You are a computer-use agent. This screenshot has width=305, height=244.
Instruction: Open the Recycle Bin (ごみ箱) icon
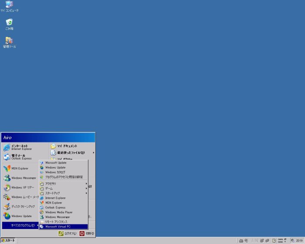coord(9,24)
